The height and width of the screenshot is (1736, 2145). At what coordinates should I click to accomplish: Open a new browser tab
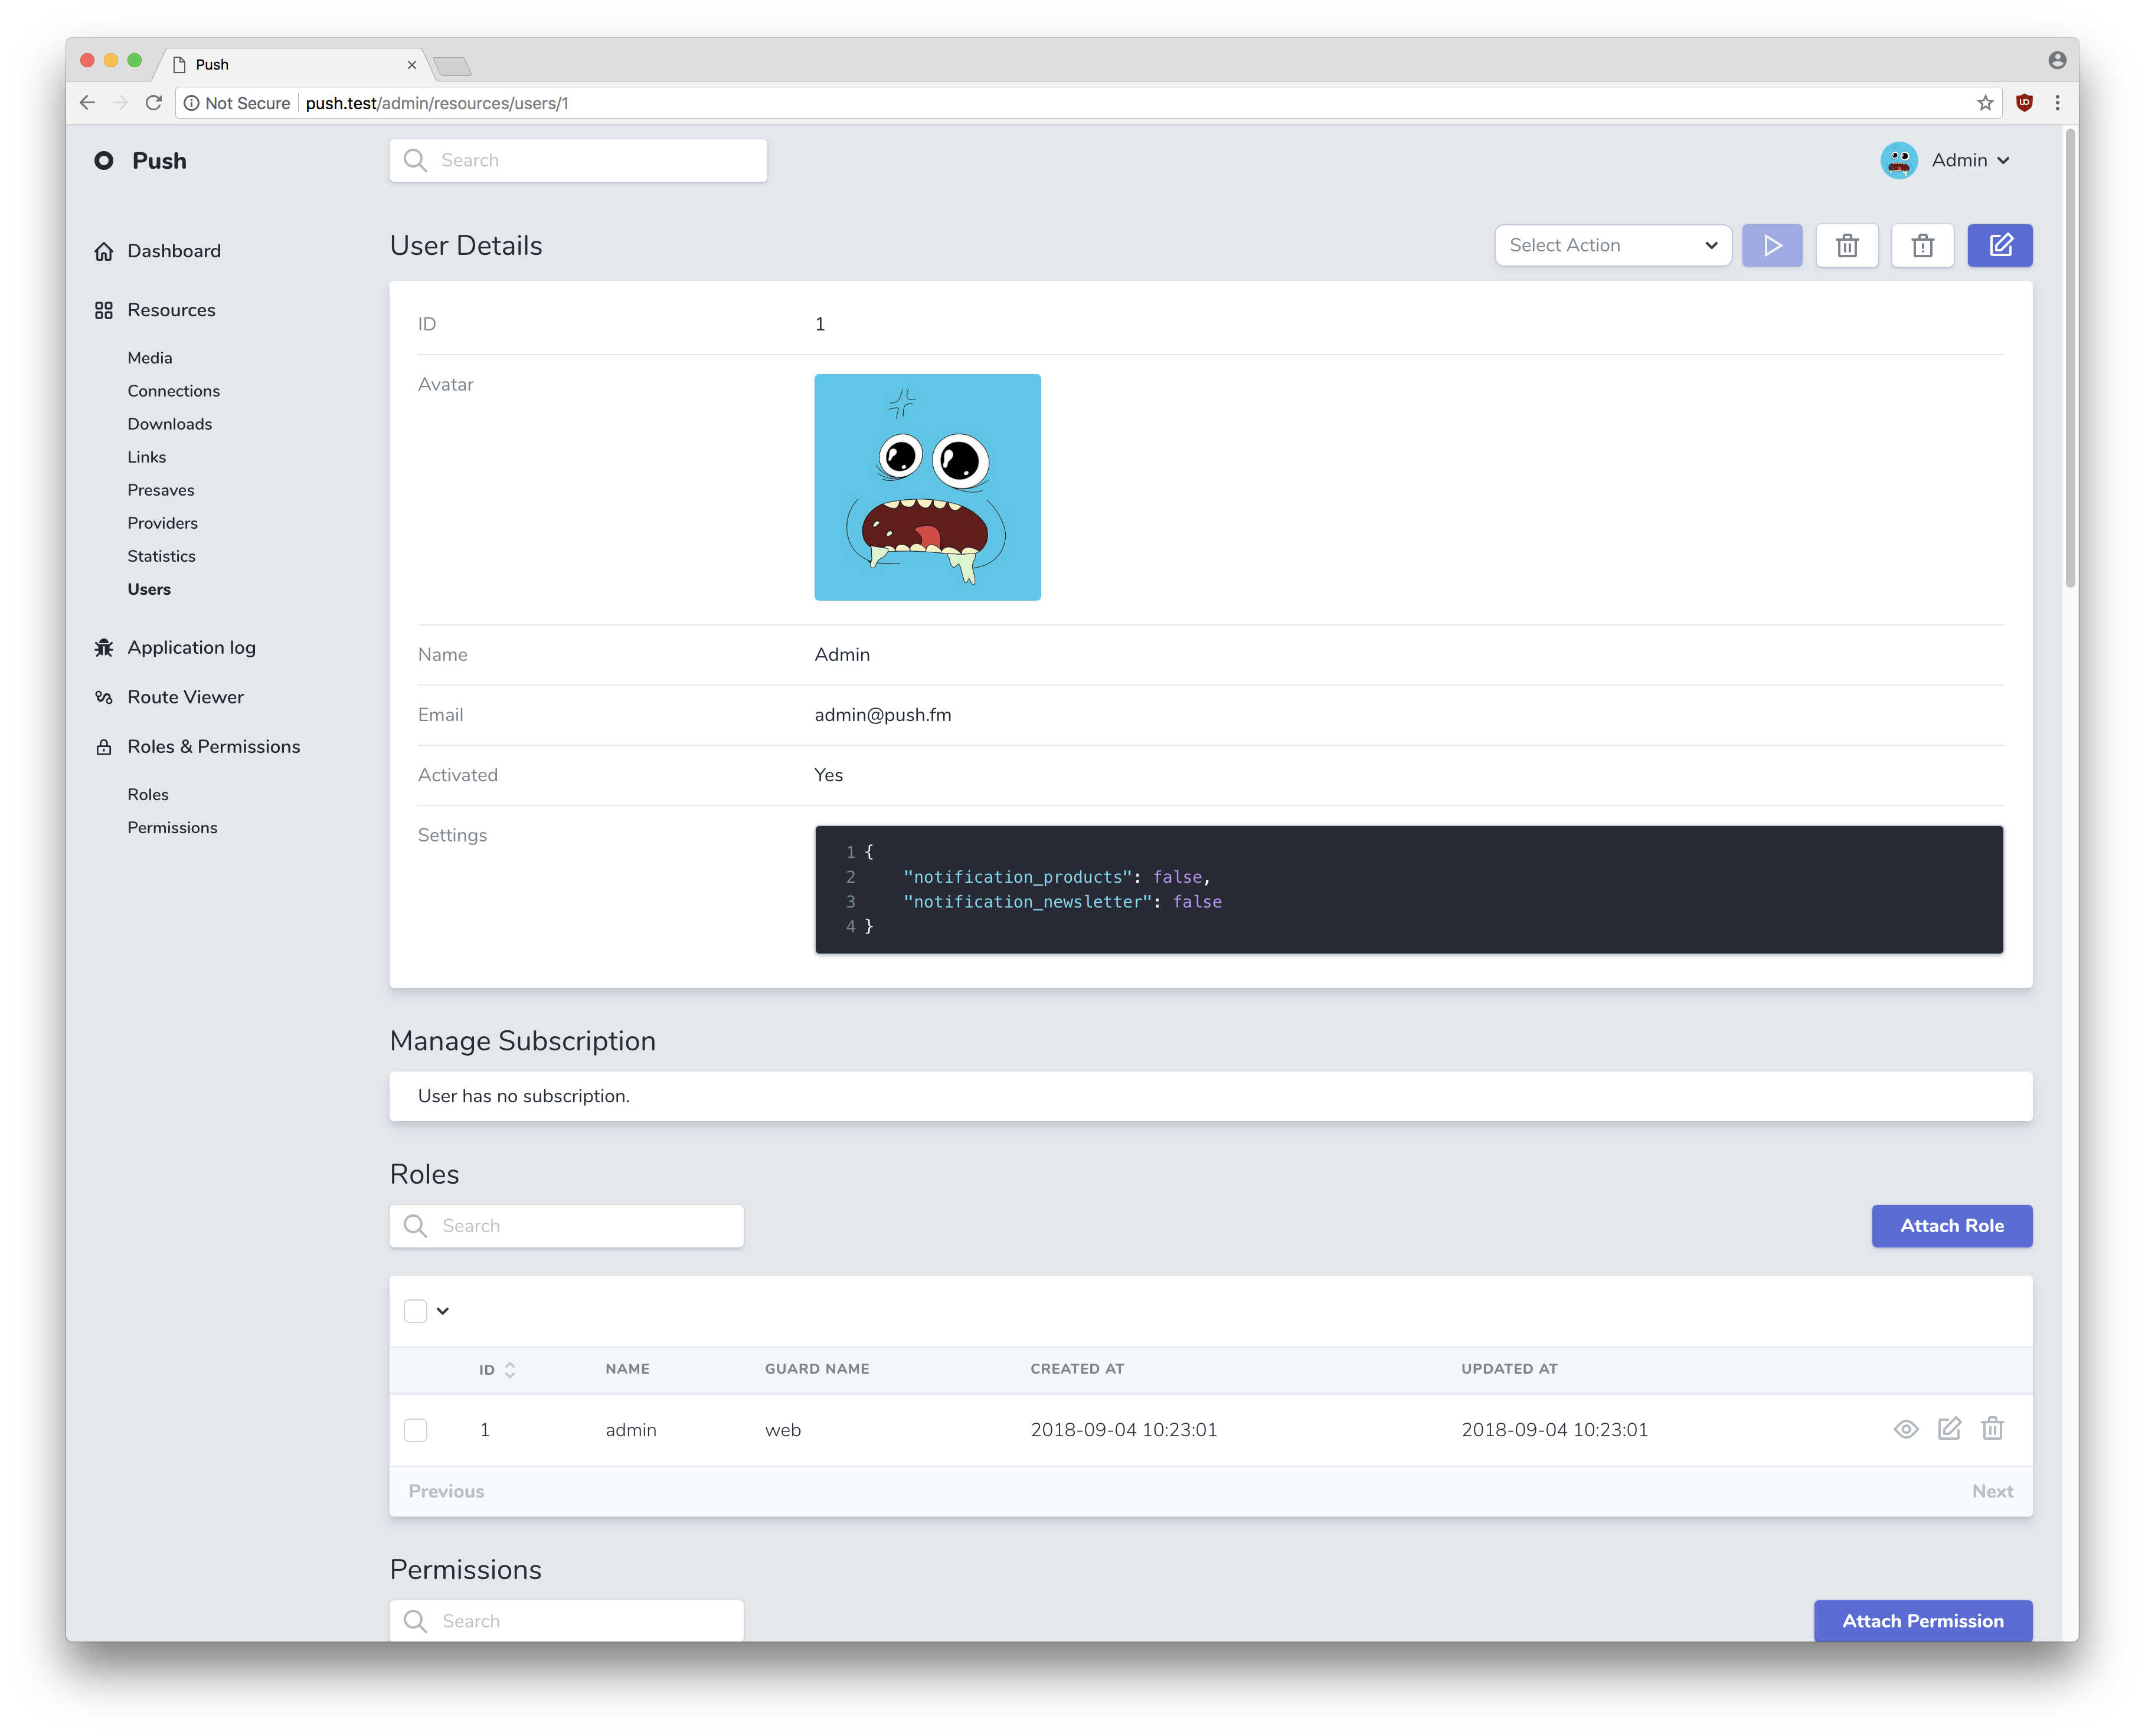coord(452,66)
